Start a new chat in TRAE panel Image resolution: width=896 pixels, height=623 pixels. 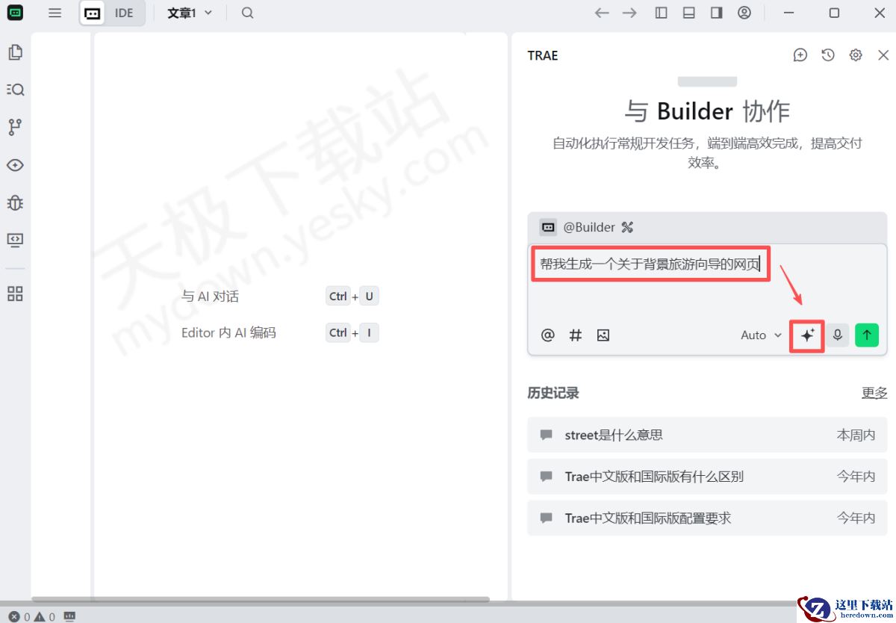800,55
